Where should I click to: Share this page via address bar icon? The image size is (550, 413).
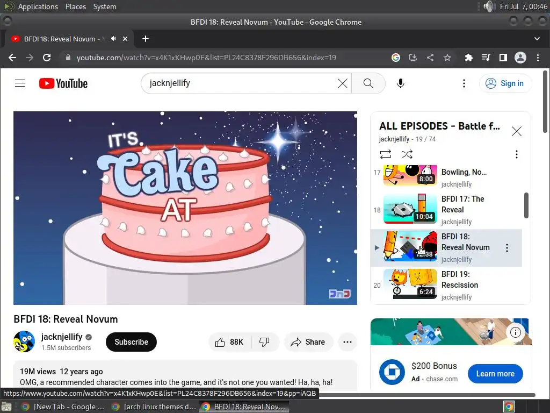(x=430, y=58)
